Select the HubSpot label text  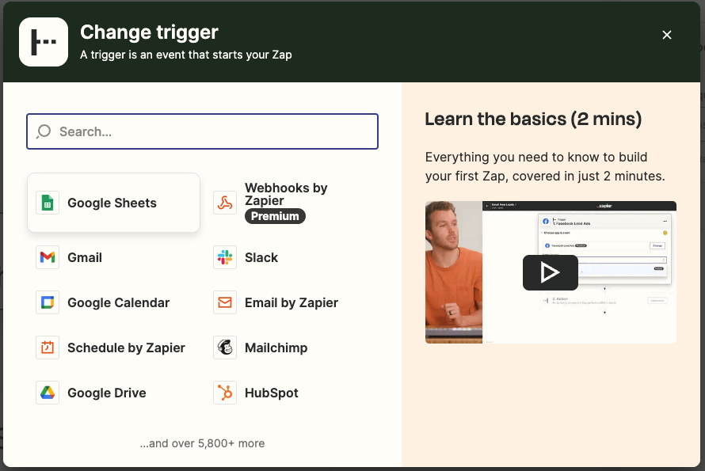point(271,393)
